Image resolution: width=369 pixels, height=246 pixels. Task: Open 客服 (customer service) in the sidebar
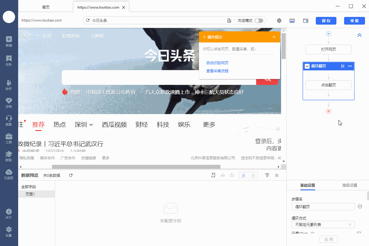9,121
